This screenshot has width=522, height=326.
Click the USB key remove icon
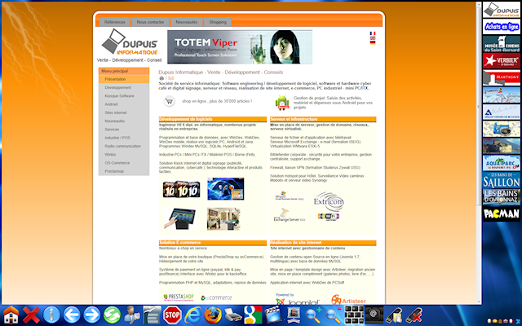pyautogui.click(x=414, y=315)
